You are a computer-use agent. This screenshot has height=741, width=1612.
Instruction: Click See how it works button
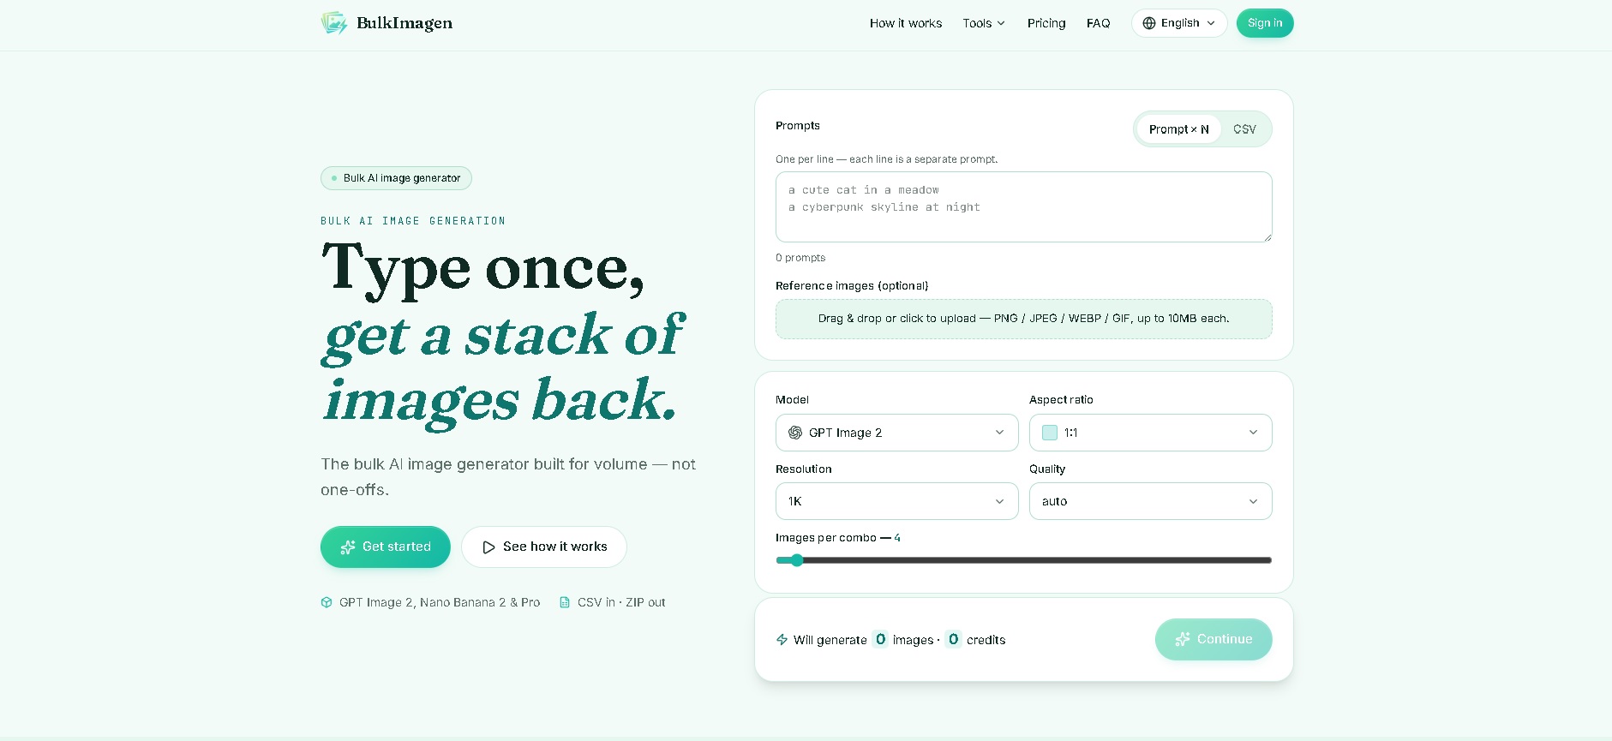(x=544, y=547)
